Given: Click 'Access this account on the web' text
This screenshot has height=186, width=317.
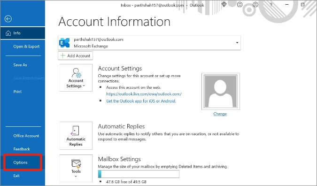Looking at the screenshot, I should [x=133, y=87].
